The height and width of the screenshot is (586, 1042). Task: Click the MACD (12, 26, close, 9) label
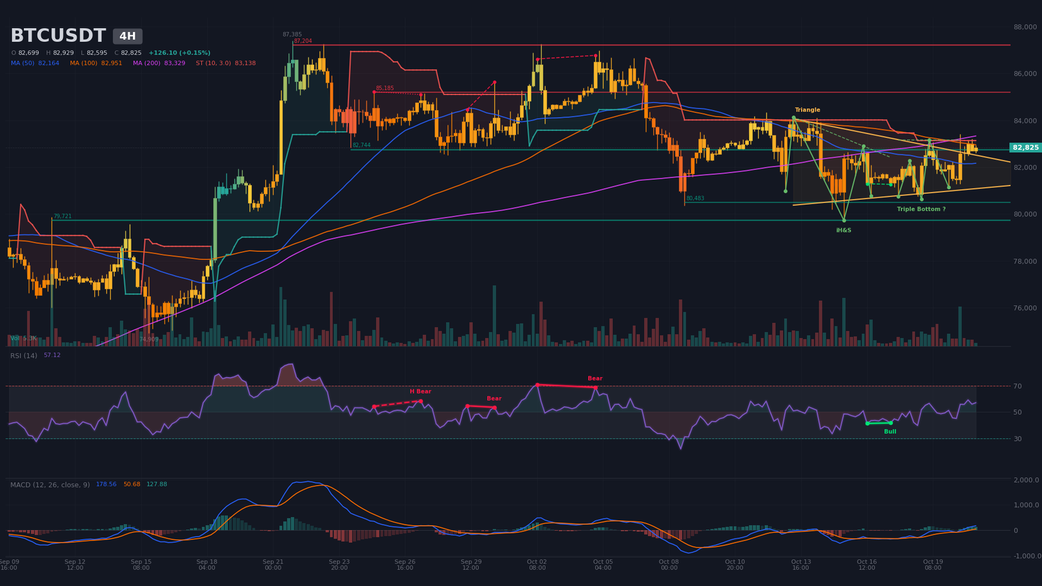tap(50, 484)
